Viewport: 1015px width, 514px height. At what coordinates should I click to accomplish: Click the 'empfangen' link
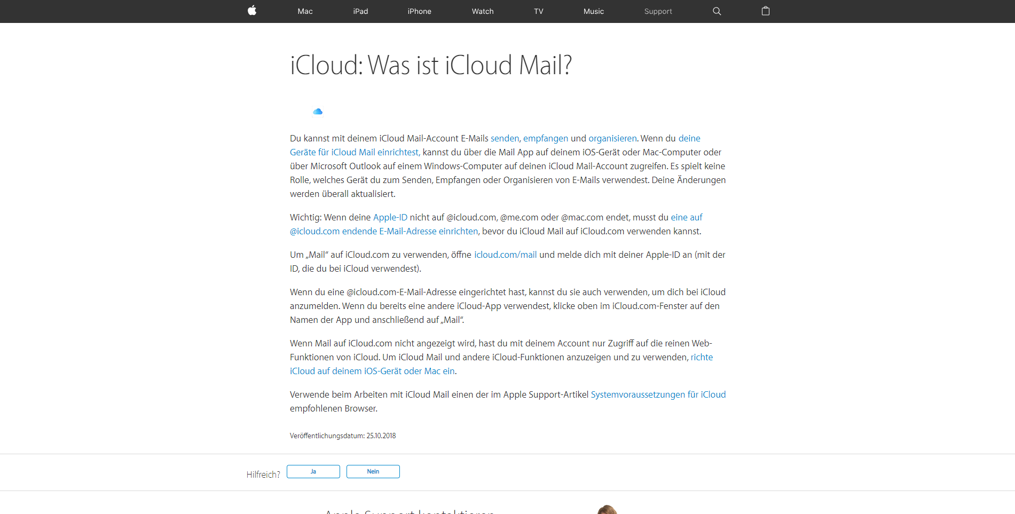[546, 138]
